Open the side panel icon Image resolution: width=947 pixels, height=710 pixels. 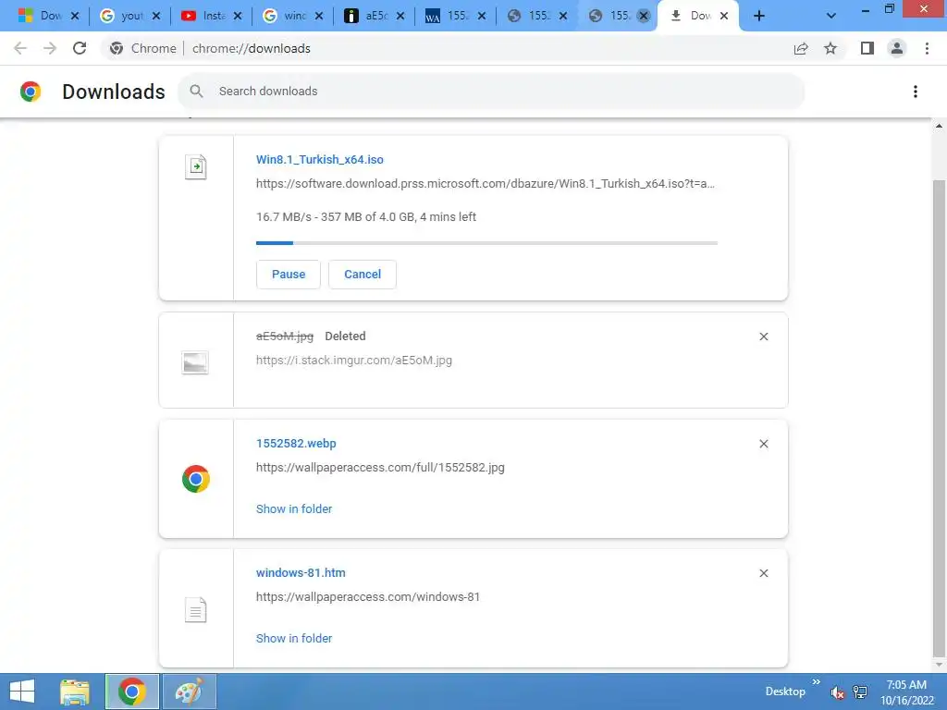[867, 48]
